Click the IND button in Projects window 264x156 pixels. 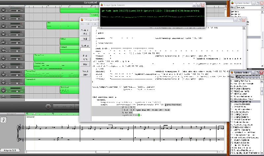tap(85, 64)
